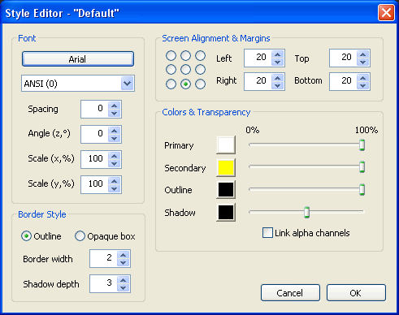Open the ANSI (0) charset dropdown
This screenshot has height=315, width=399.
point(128,84)
